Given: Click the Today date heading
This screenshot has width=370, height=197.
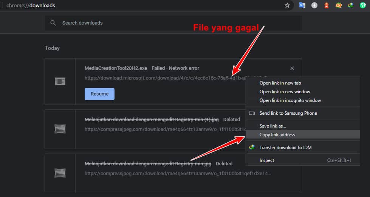Looking at the screenshot, I should click(53, 48).
